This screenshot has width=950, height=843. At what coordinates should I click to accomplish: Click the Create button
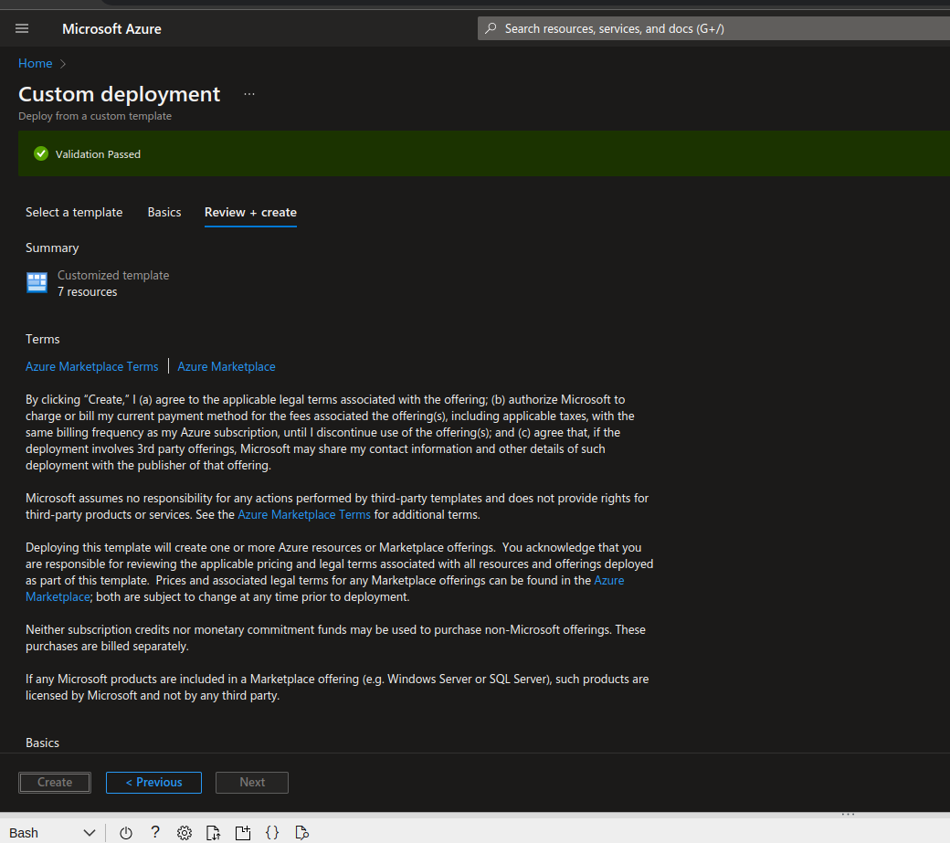click(x=55, y=783)
